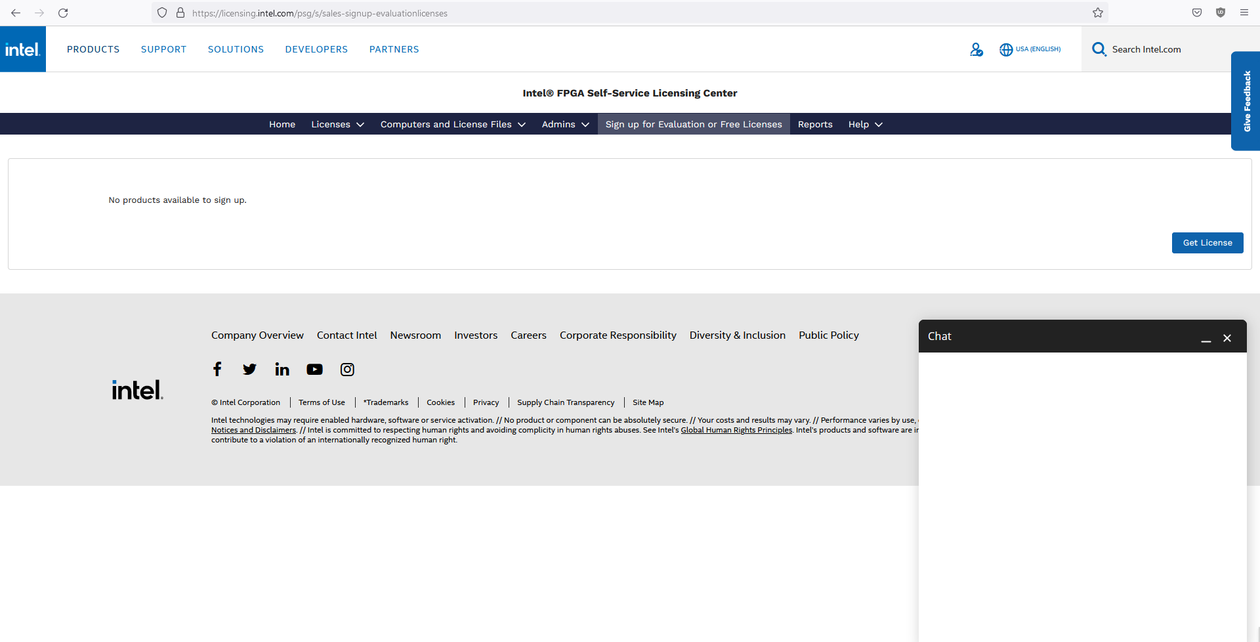This screenshot has height=642, width=1260.
Task: Open the Company Overview link
Action: pyautogui.click(x=257, y=335)
